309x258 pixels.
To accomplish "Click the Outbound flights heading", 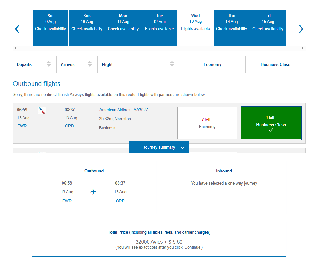I will pos(37,84).
